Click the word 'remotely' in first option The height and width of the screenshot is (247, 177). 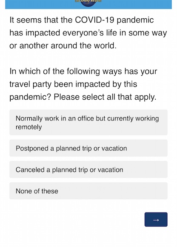(29, 127)
